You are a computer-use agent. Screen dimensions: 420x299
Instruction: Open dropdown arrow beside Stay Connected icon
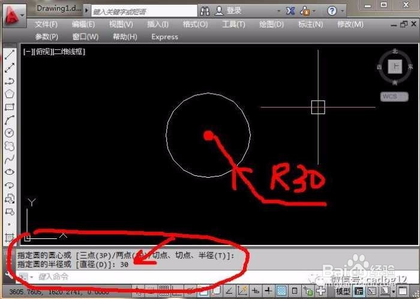pos(314,11)
